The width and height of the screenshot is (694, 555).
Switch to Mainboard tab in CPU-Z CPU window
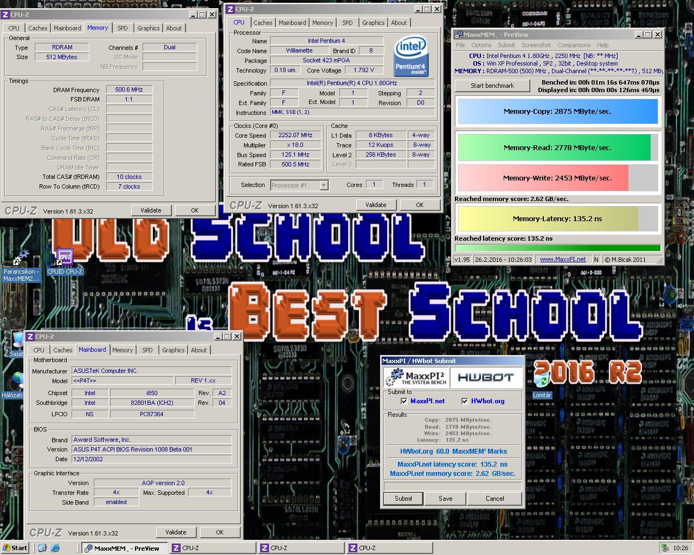[292, 23]
